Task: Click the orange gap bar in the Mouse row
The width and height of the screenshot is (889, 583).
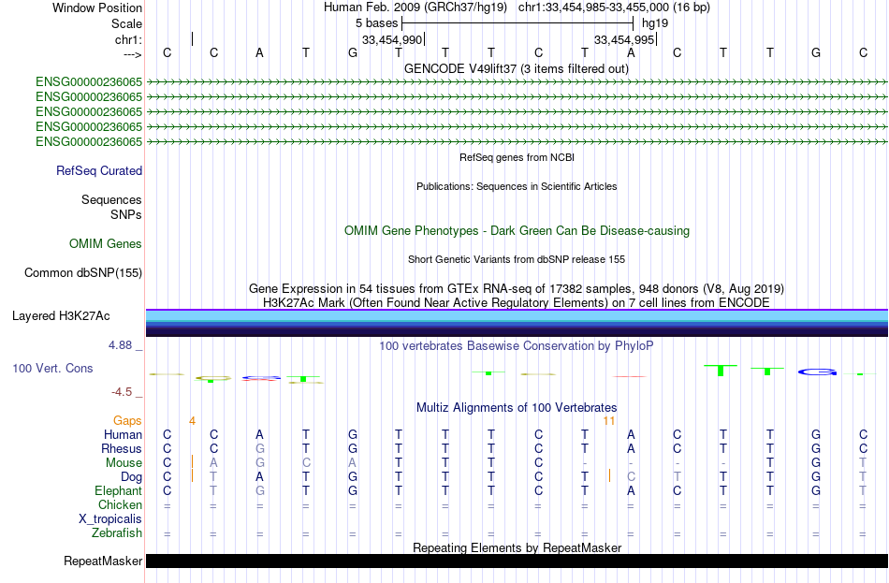Action: [x=192, y=461]
